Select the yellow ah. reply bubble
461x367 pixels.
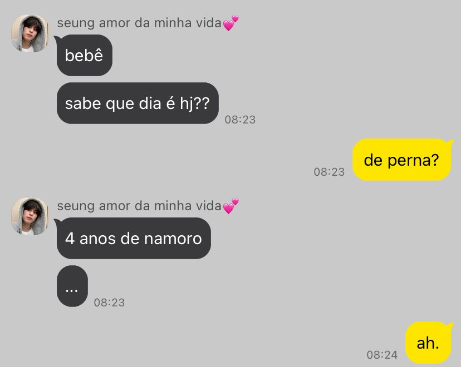click(428, 343)
